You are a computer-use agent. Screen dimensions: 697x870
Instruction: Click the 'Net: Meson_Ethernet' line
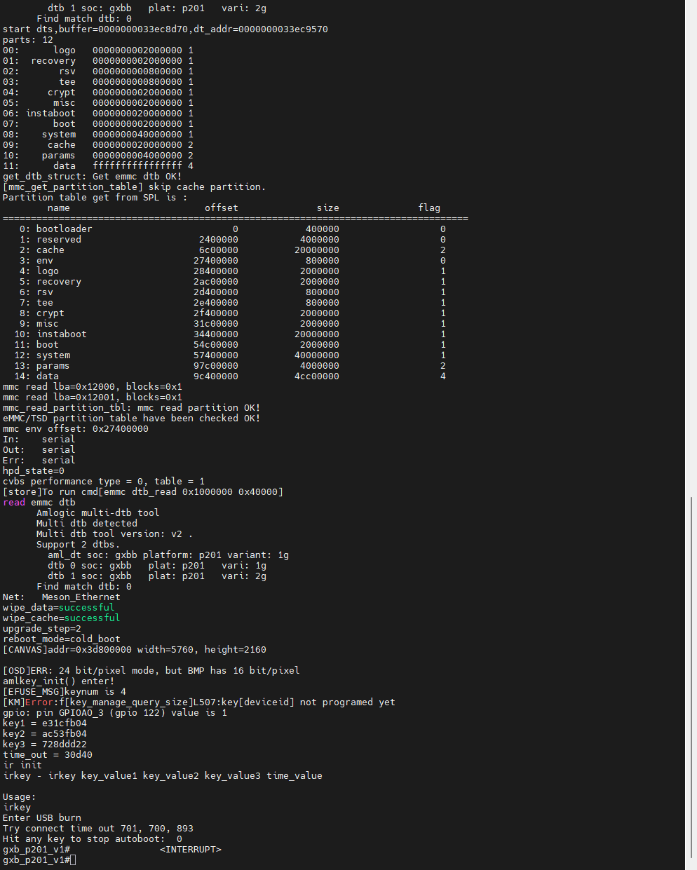[62, 597]
